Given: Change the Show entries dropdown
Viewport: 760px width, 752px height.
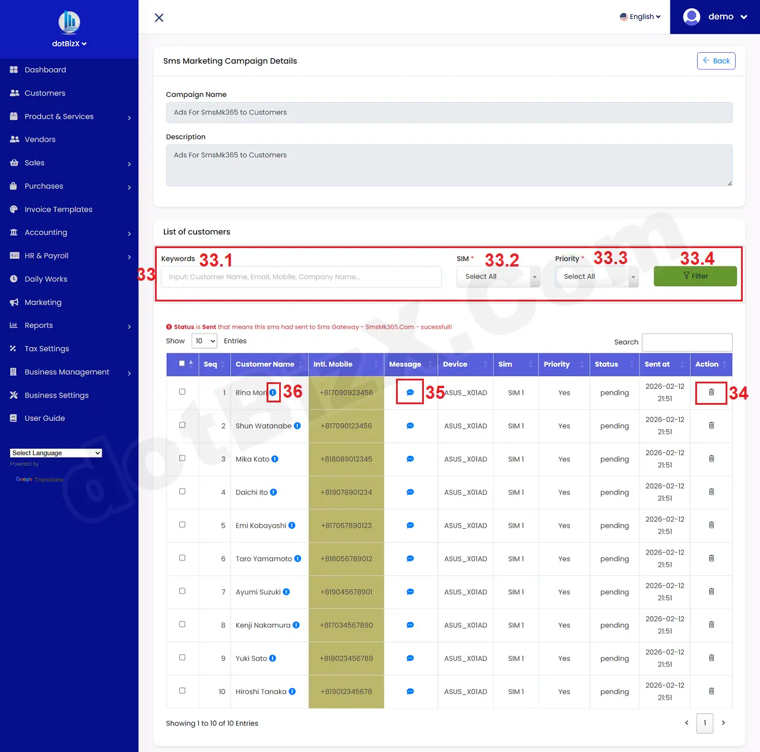Looking at the screenshot, I should pos(204,341).
